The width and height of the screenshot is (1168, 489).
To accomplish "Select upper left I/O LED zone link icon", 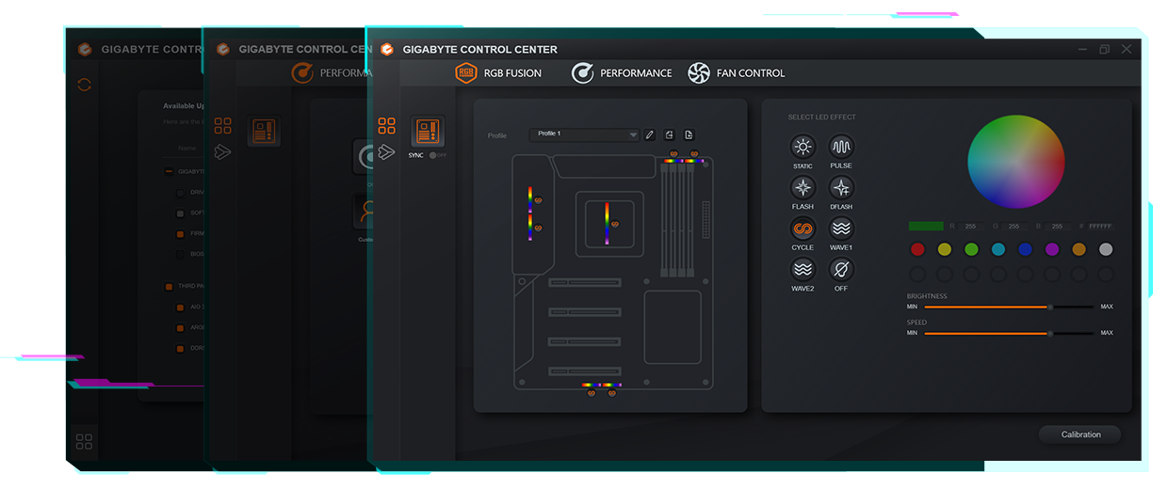I will coord(537,200).
